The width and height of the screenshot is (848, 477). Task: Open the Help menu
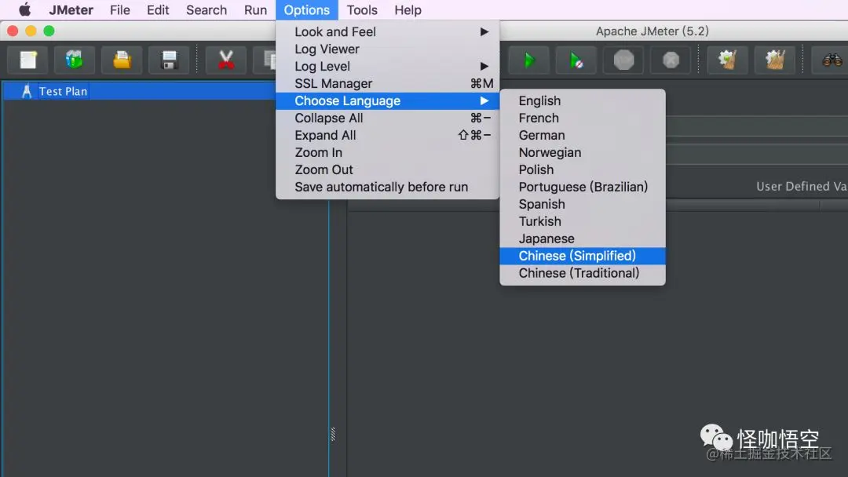[408, 9]
